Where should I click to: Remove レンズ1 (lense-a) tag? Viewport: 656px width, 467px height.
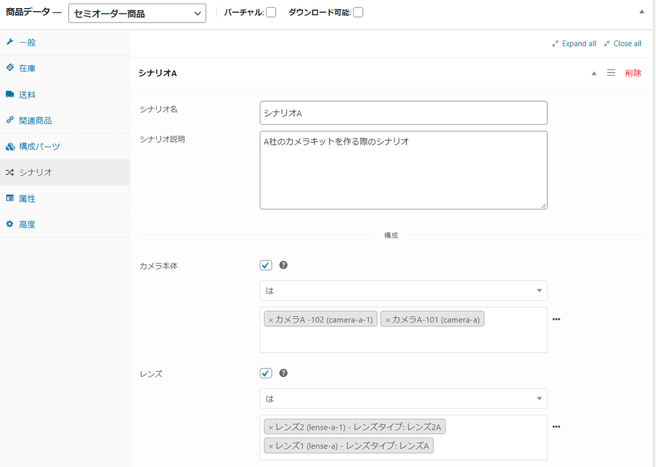point(271,446)
